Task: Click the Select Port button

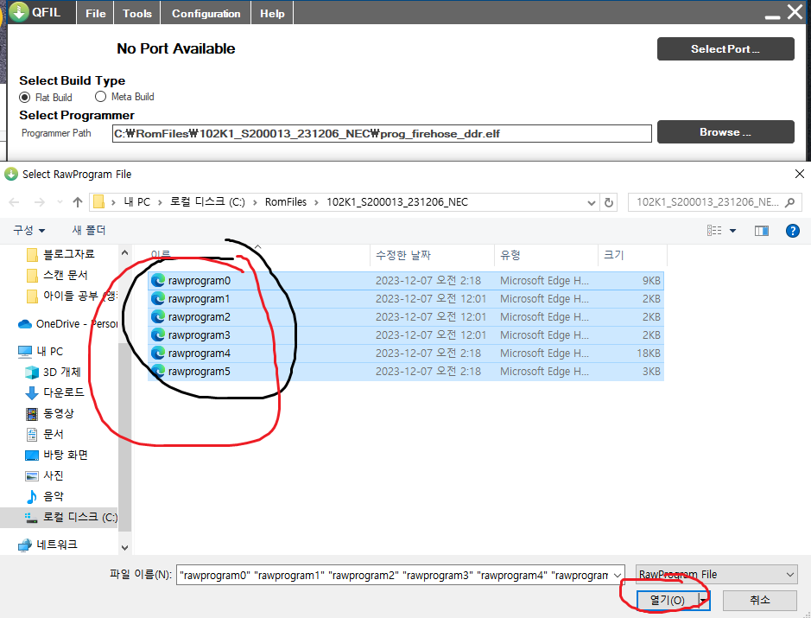Action: tap(725, 48)
